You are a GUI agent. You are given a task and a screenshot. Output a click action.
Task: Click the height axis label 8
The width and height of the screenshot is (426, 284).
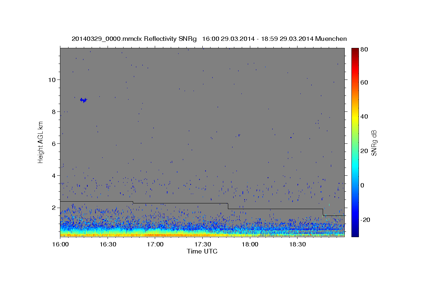click(x=54, y=112)
